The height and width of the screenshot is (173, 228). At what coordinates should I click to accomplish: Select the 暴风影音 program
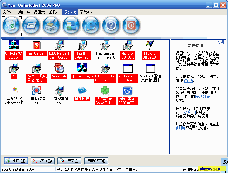[82, 93]
